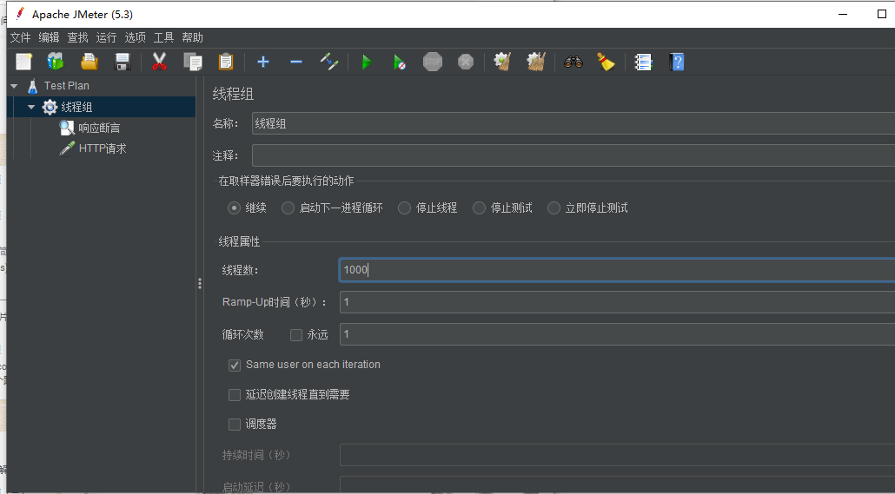
Task: Click the Copy toolbar icon
Action: pos(193,62)
